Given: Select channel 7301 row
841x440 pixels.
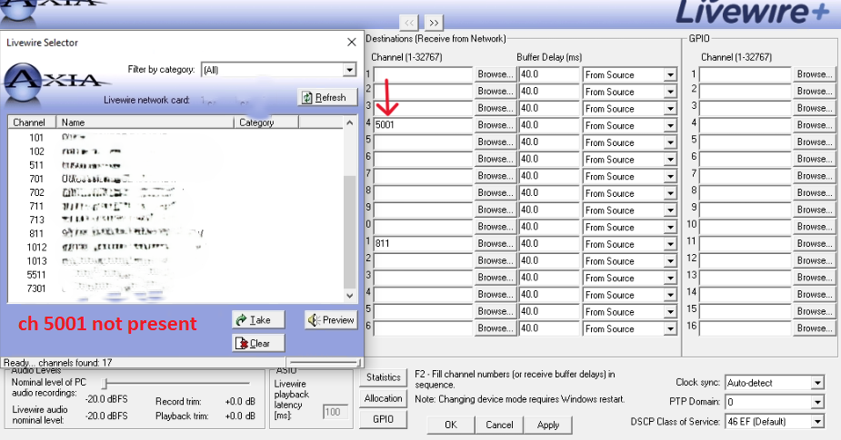Looking at the screenshot, I should click(x=175, y=288).
